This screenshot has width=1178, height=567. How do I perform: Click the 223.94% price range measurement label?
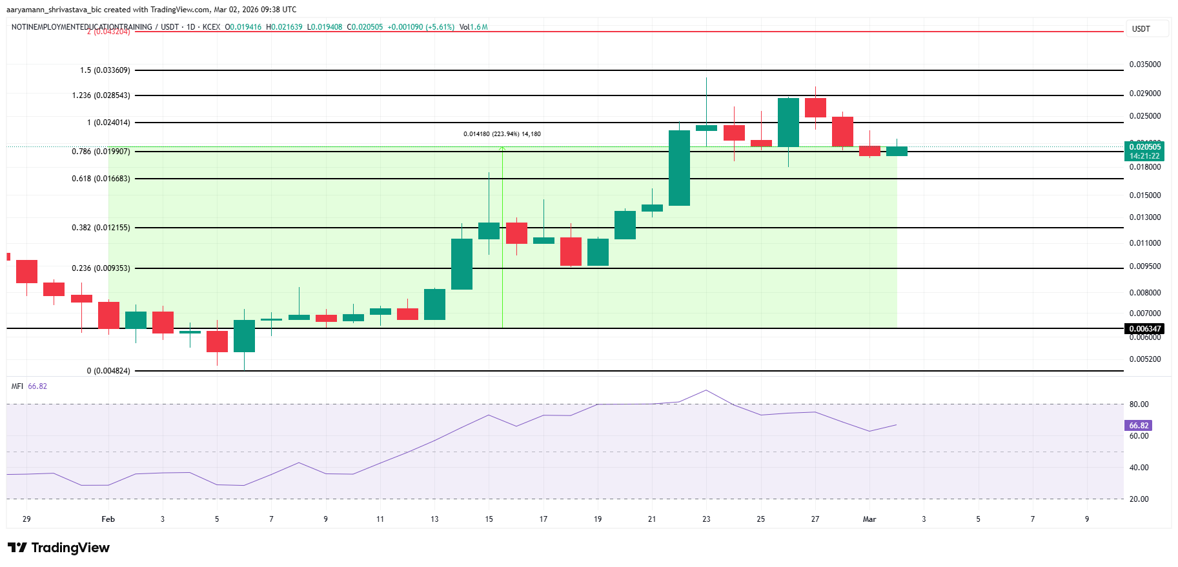click(x=502, y=134)
